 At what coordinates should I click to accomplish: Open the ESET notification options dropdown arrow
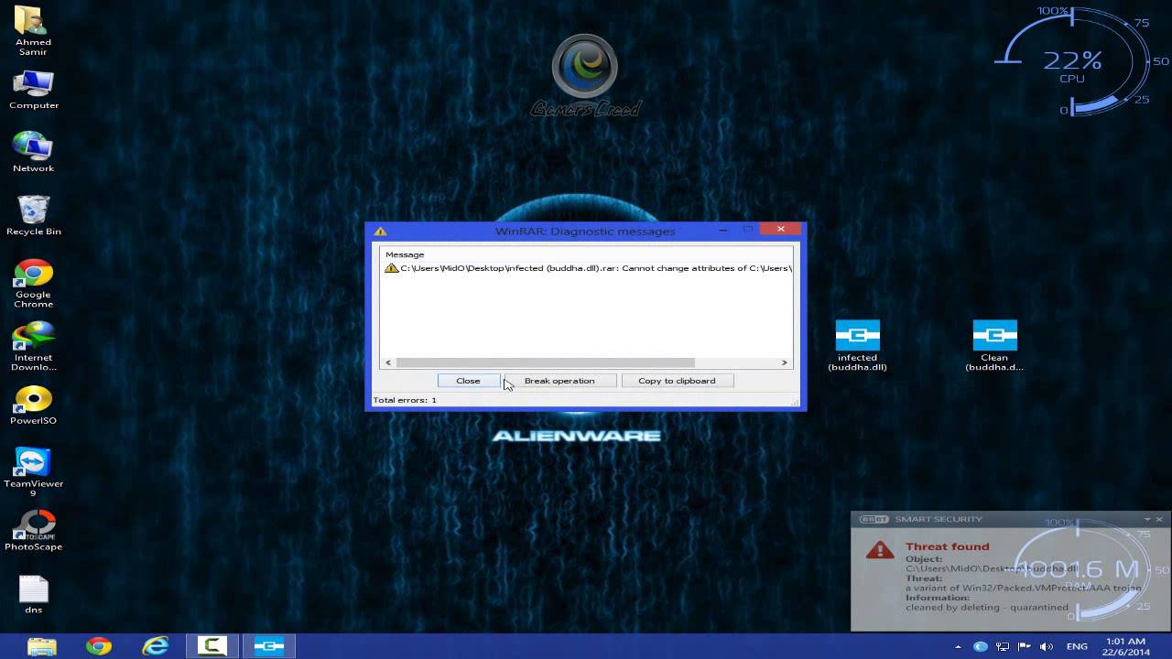pyautogui.click(x=1146, y=519)
